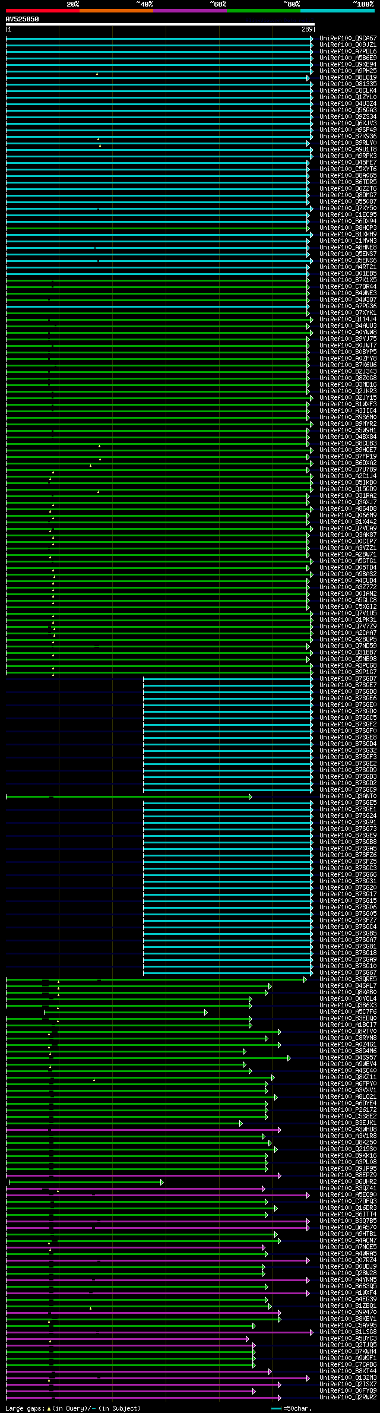Screen dimensions: 380x1413
Task: Select label UniRef100_A3WHU8
Action: point(348,1130)
